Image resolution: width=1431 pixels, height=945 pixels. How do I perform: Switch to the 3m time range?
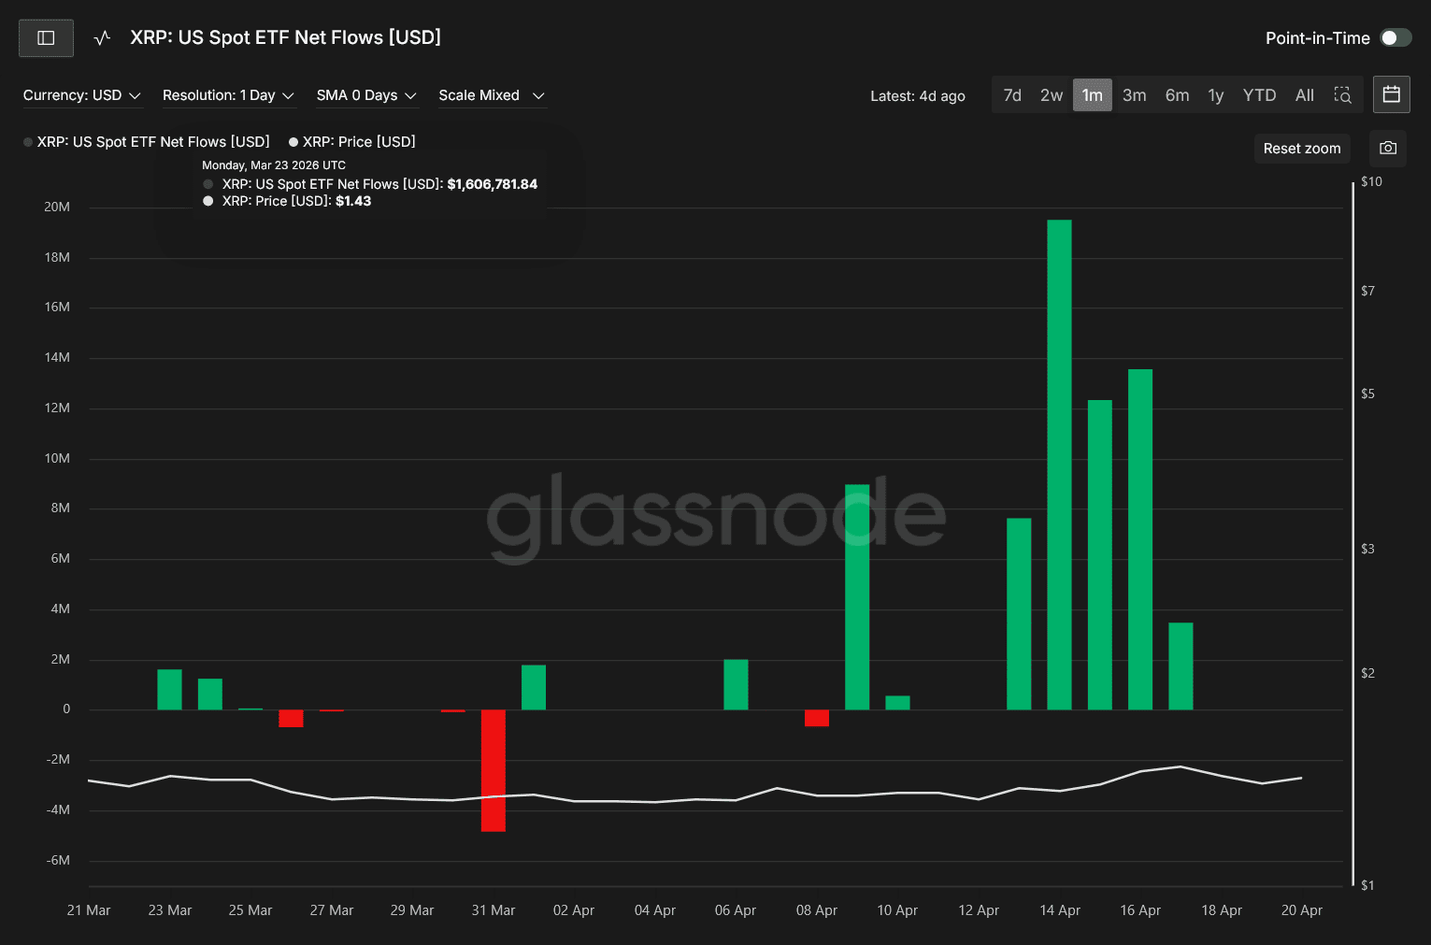click(1134, 95)
